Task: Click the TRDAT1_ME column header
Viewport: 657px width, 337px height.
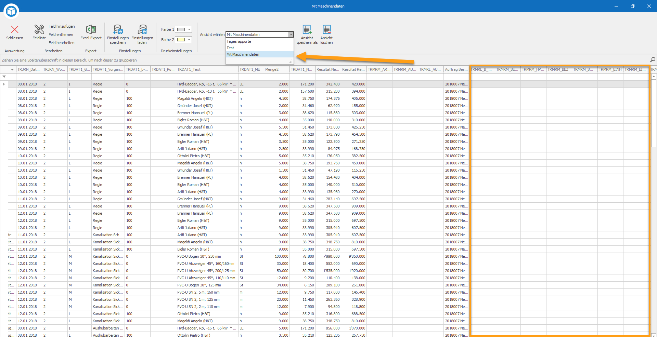Action: (251, 69)
